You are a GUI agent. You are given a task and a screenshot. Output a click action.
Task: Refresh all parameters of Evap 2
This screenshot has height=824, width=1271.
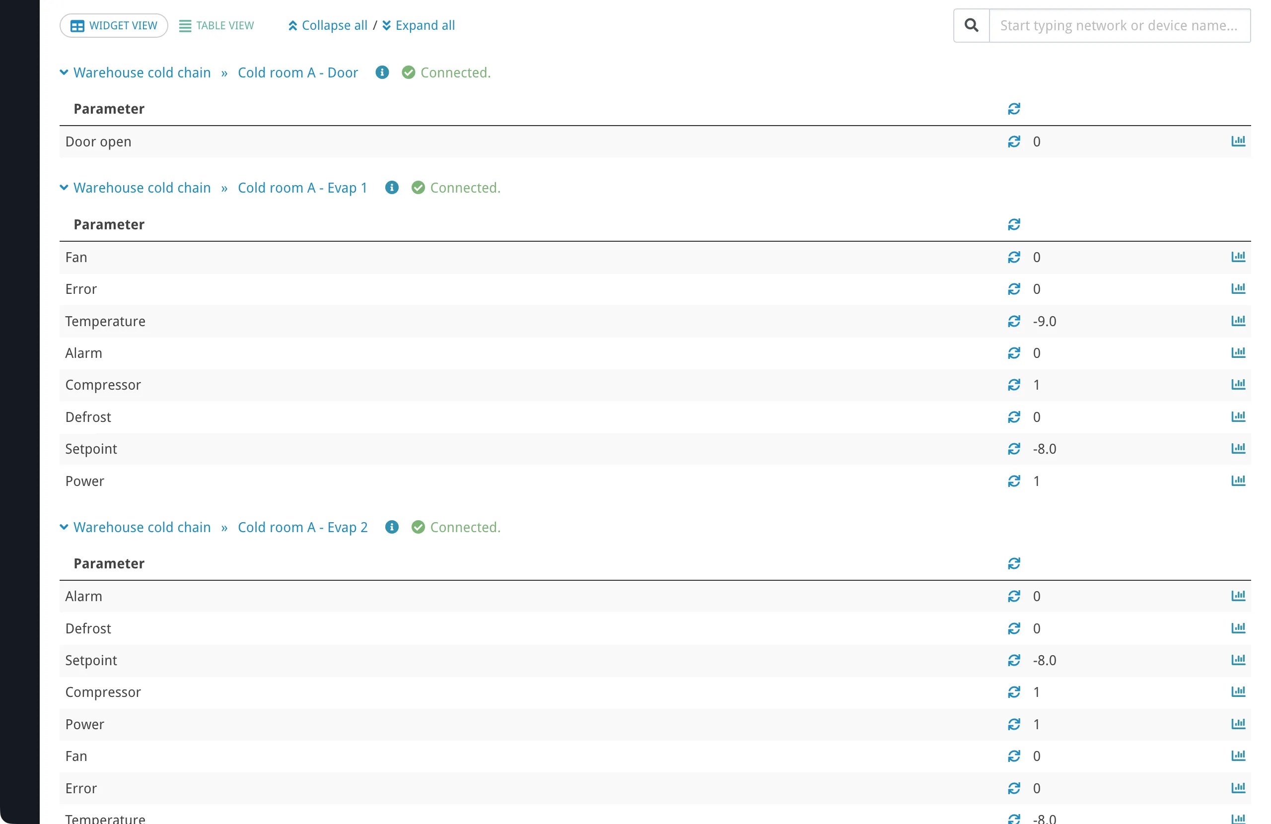pos(1014,563)
